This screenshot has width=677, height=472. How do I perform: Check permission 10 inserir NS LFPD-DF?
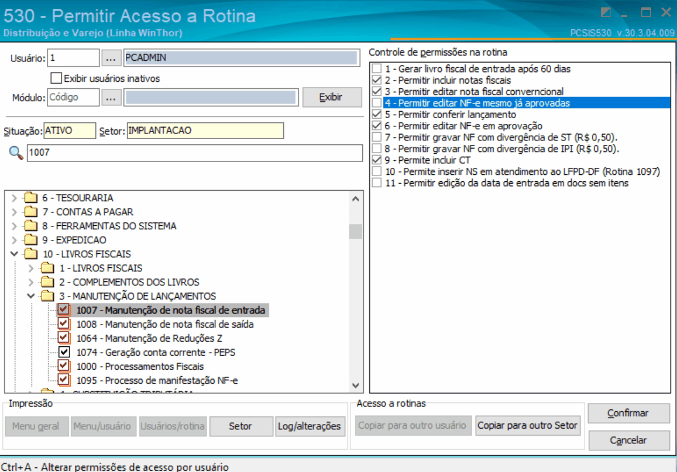376,172
